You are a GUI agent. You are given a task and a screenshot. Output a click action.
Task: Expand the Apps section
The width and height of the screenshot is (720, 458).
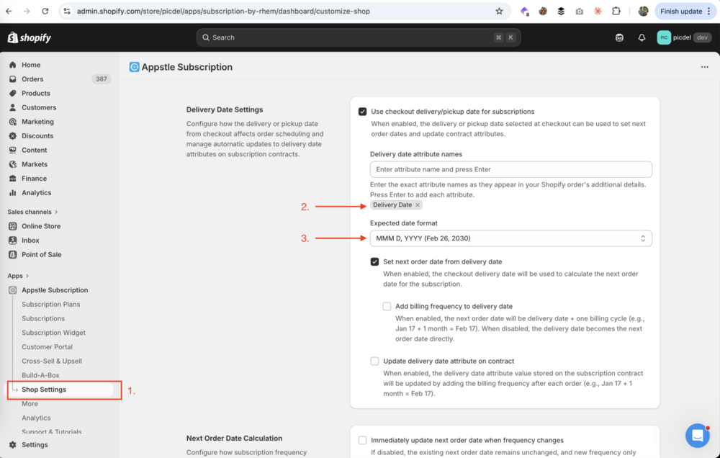[x=18, y=276]
